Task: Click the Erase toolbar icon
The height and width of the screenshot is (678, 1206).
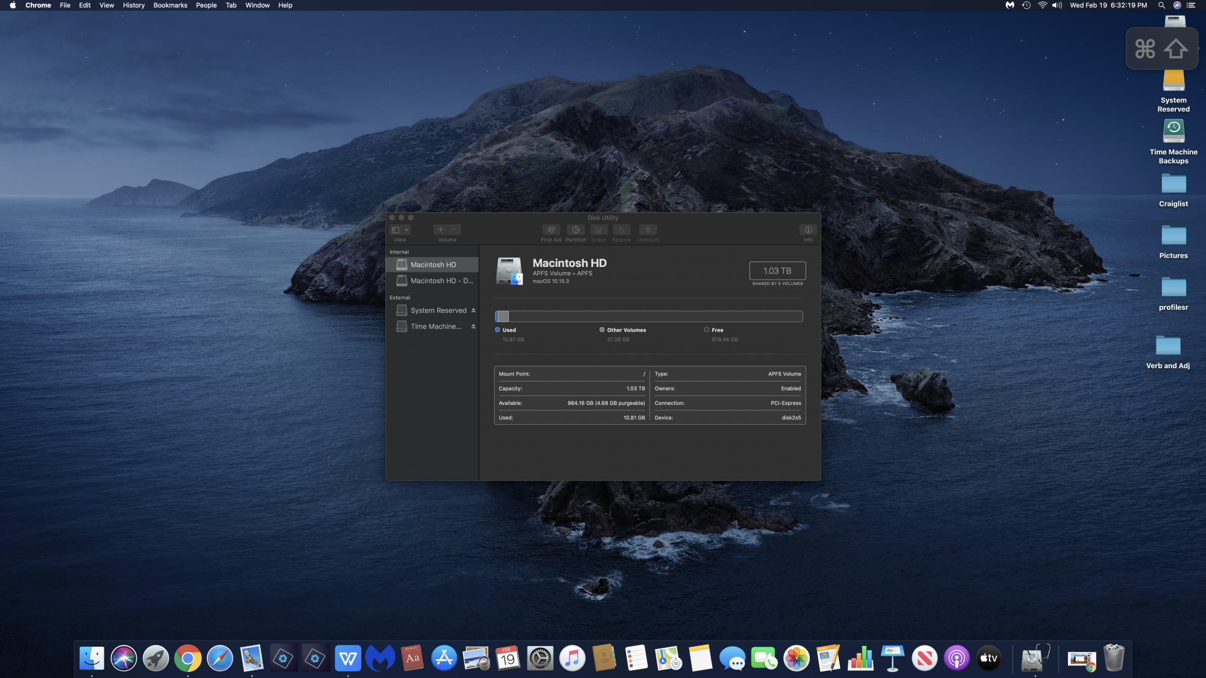Action: pos(599,230)
